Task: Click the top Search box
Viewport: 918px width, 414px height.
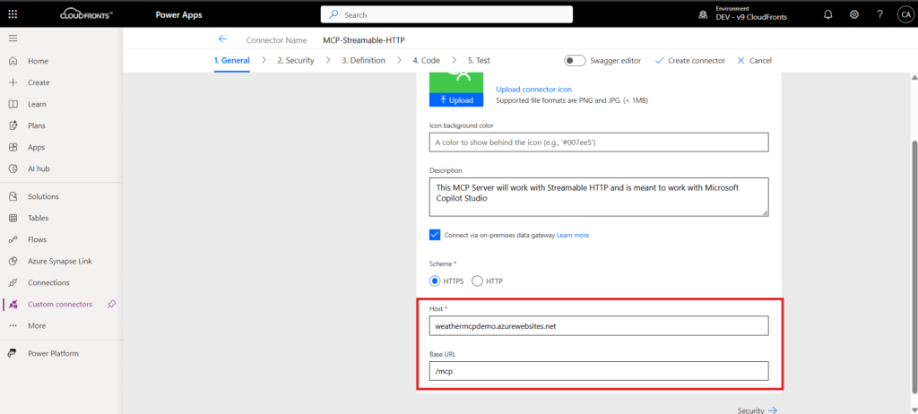Action: point(446,14)
